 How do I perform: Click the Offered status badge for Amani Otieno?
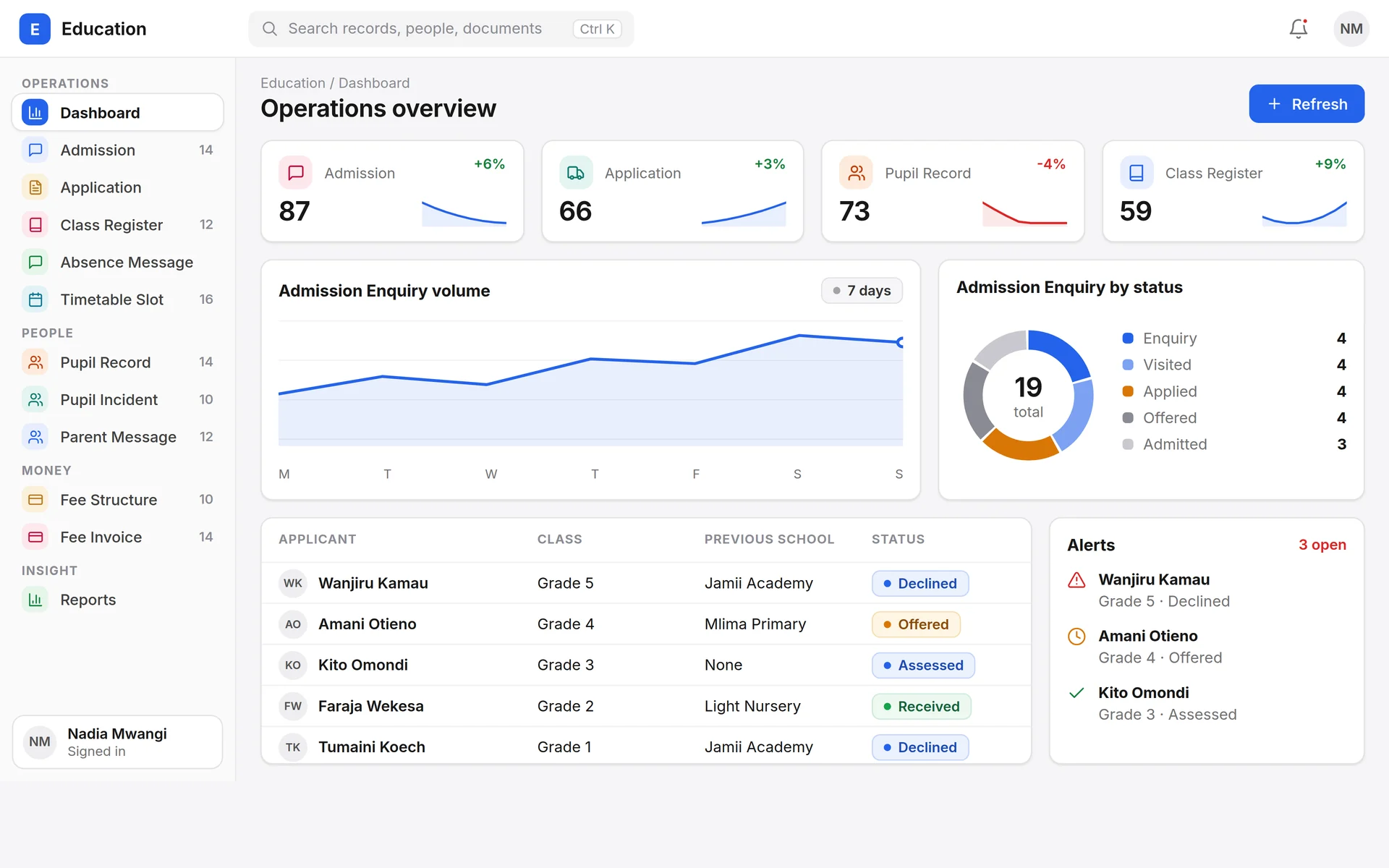click(916, 624)
